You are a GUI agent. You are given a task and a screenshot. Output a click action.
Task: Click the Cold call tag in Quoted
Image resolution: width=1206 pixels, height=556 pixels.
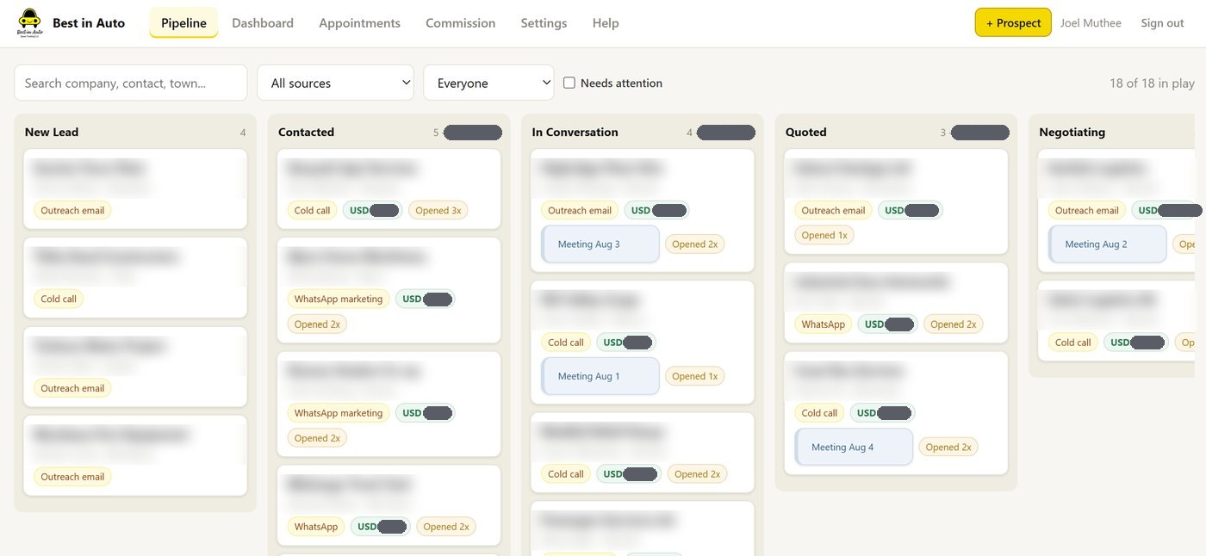click(x=819, y=413)
